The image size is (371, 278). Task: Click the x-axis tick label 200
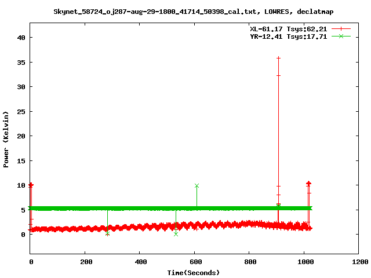pos(86,262)
